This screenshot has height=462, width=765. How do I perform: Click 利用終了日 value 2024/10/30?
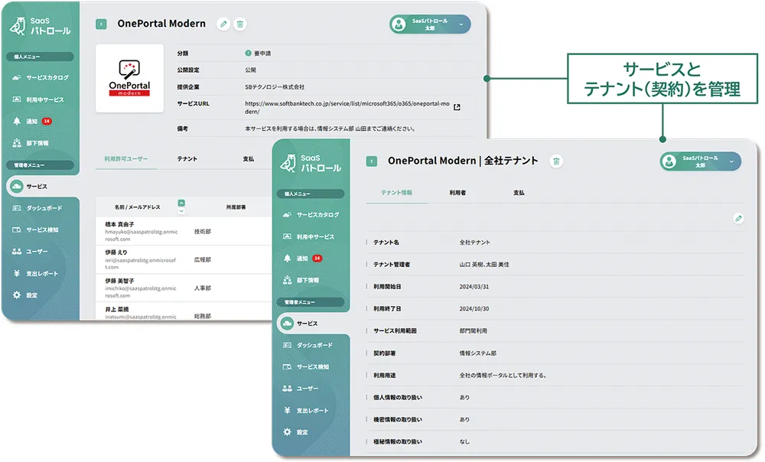474,309
